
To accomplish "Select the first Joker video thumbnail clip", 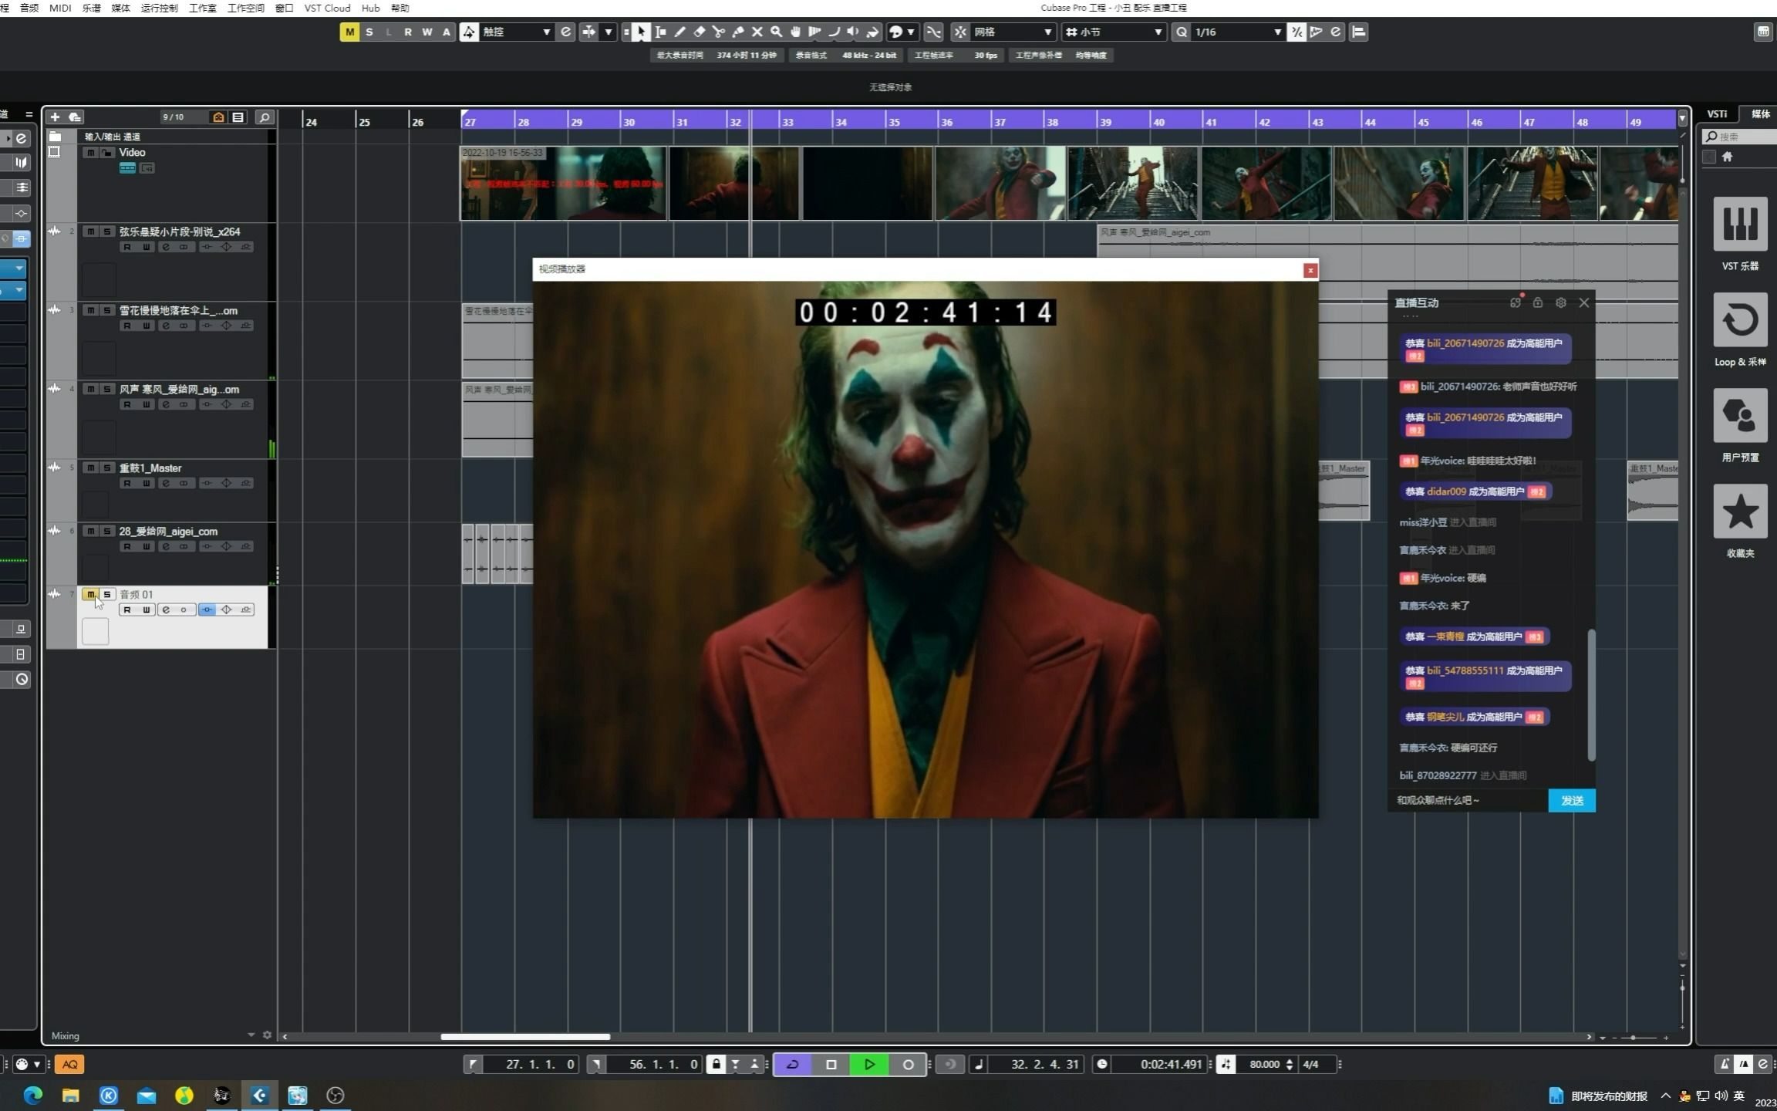I will (x=563, y=184).
